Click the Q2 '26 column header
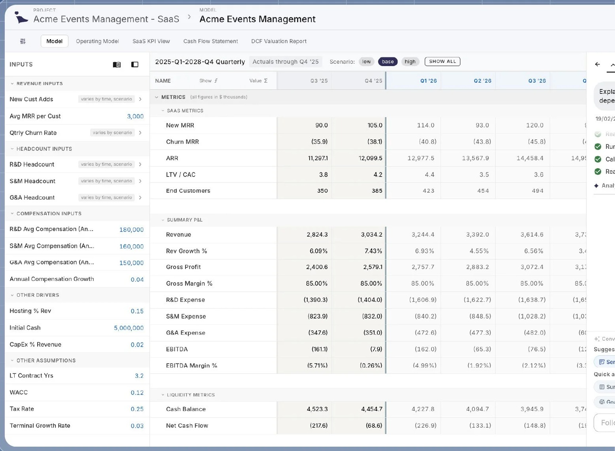Viewport: 615px width, 451px height. click(x=483, y=81)
